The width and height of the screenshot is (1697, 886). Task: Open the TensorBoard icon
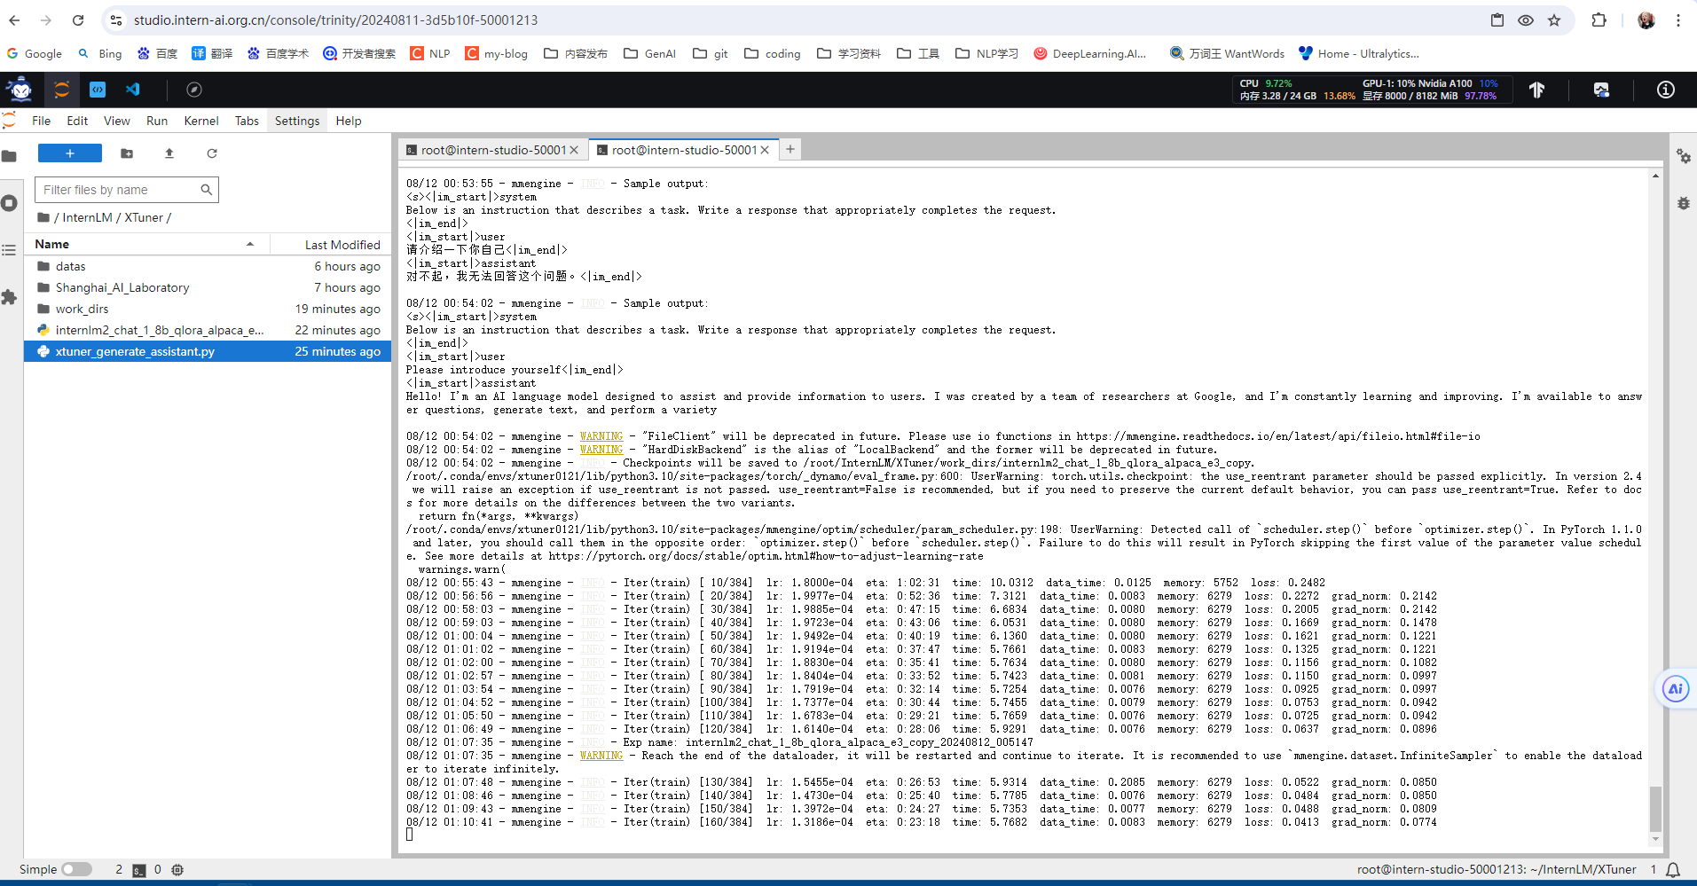[x=1537, y=90]
